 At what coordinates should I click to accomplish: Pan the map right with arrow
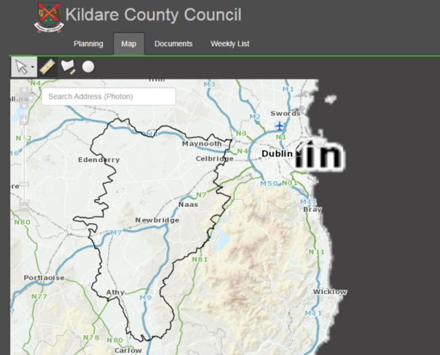point(31,99)
